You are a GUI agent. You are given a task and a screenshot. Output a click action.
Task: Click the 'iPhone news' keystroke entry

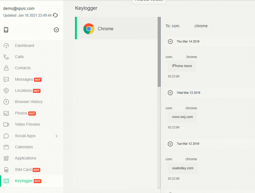(x=182, y=66)
